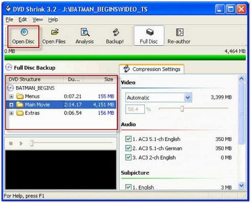Screen dimensions: 251x203
Task: Click the 4,464 MB capacity label
Action: (235, 51)
